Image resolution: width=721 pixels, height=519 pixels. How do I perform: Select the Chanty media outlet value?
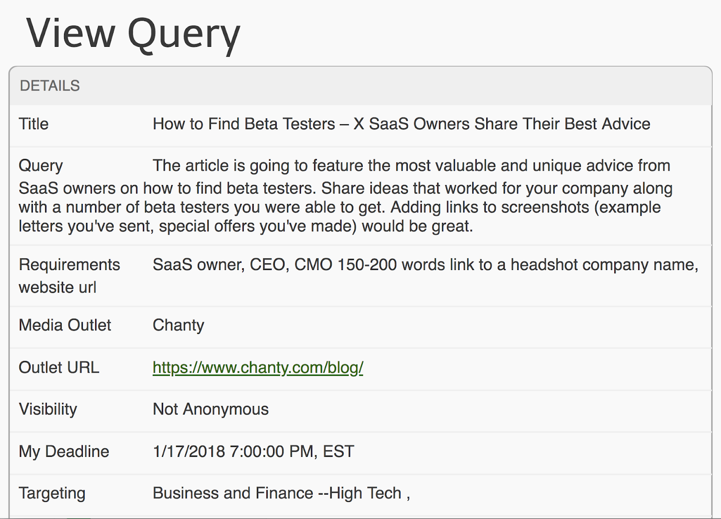[x=178, y=325]
